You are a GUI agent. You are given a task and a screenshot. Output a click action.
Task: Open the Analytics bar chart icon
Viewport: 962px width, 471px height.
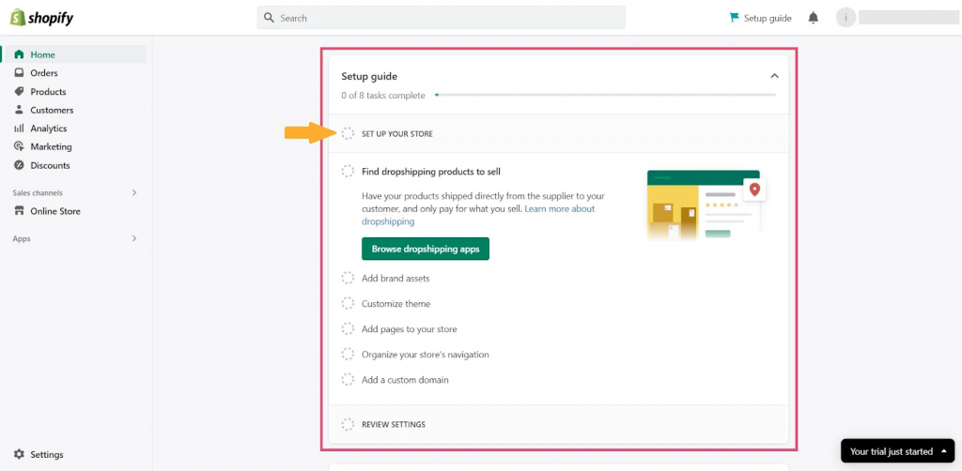(x=19, y=128)
